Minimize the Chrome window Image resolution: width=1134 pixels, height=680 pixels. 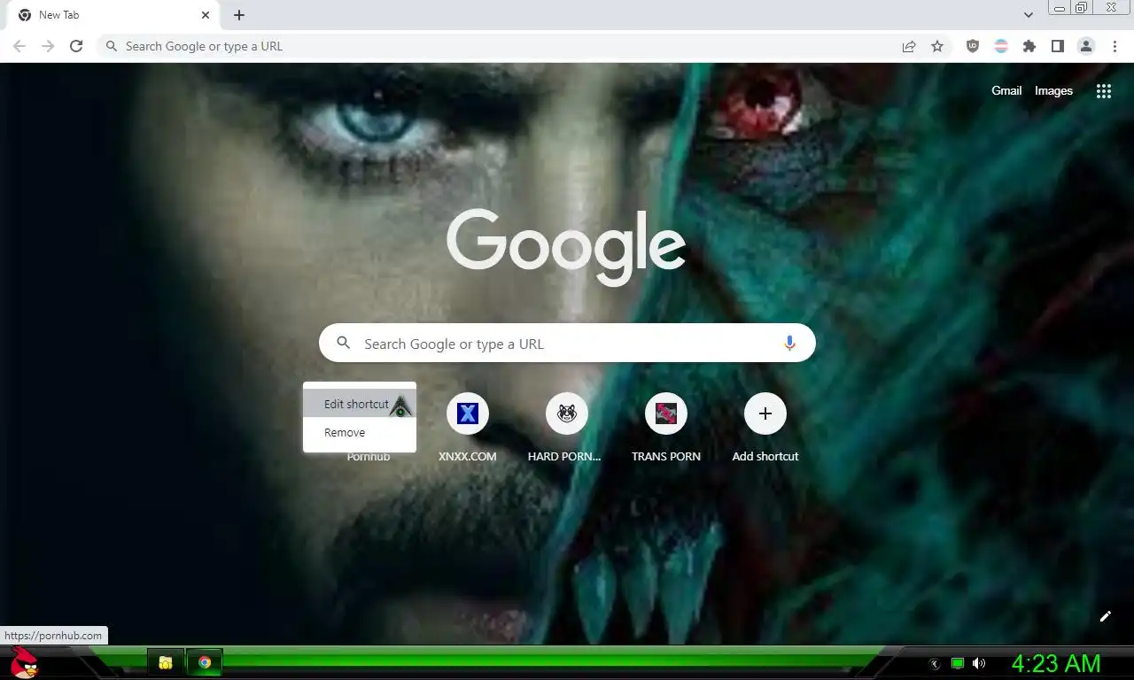tap(1060, 8)
